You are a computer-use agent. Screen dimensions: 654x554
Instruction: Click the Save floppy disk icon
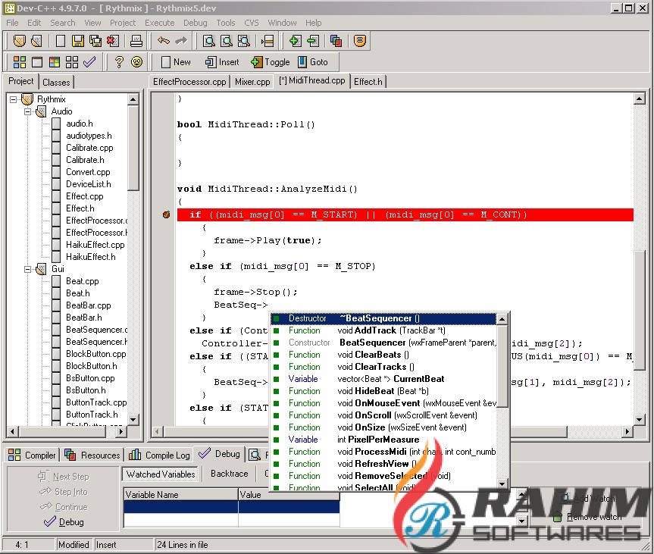click(78, 41)
